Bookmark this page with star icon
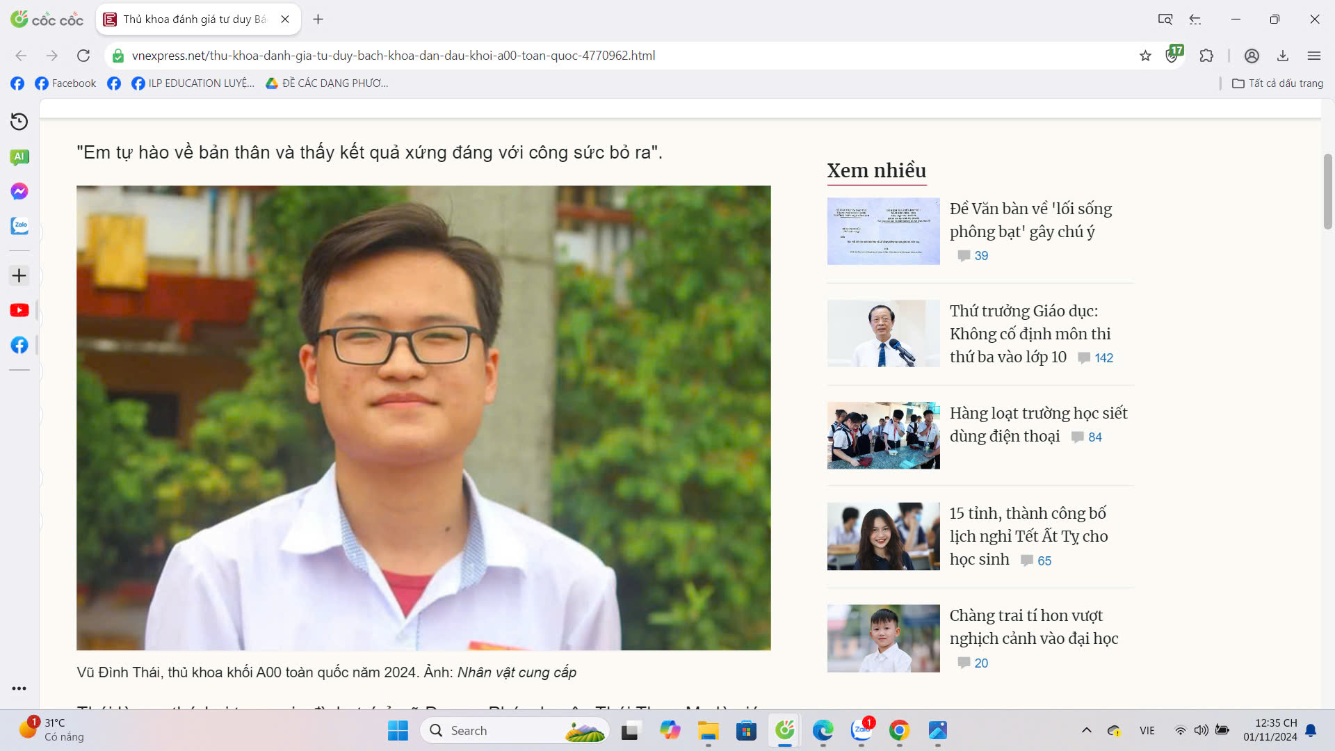 (1145, 56)
